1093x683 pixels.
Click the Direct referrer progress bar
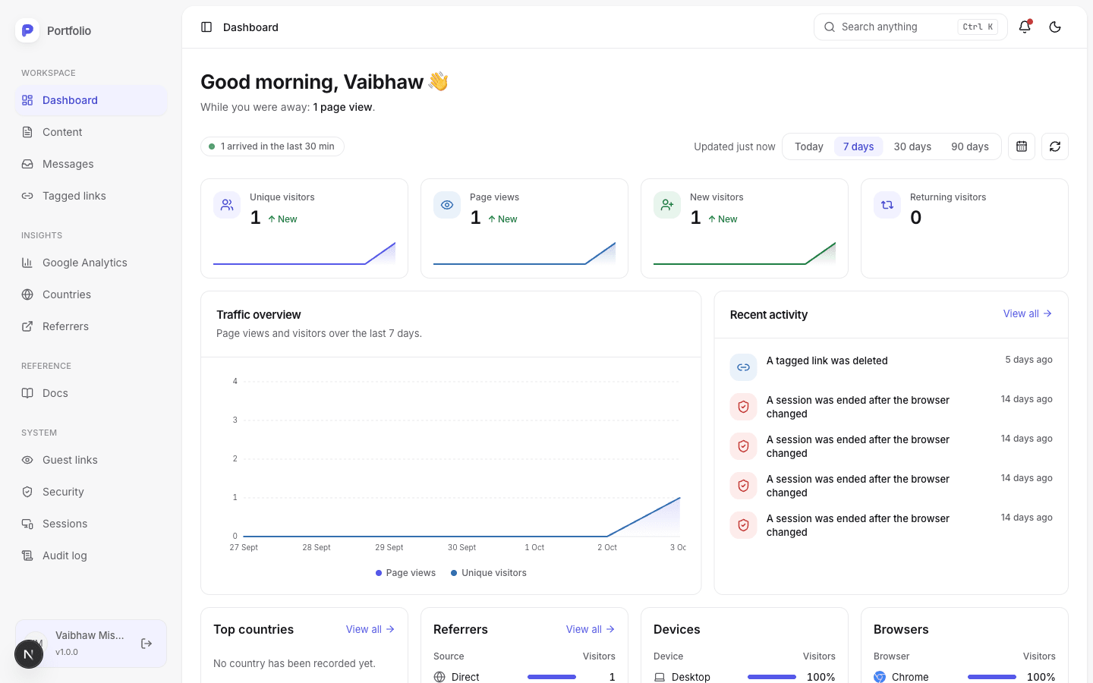pos(552,677)
